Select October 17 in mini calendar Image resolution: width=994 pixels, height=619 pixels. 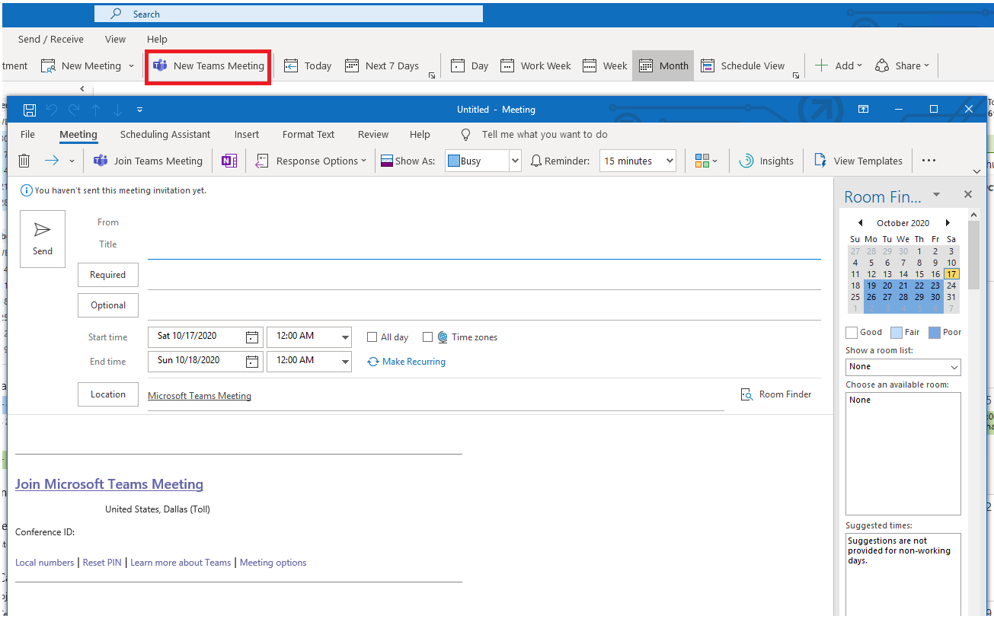pos(951,274)
